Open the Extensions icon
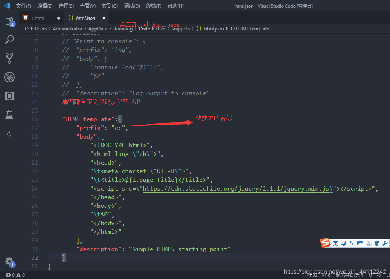Screen dimensions: 390x279 tap(9, 96)
